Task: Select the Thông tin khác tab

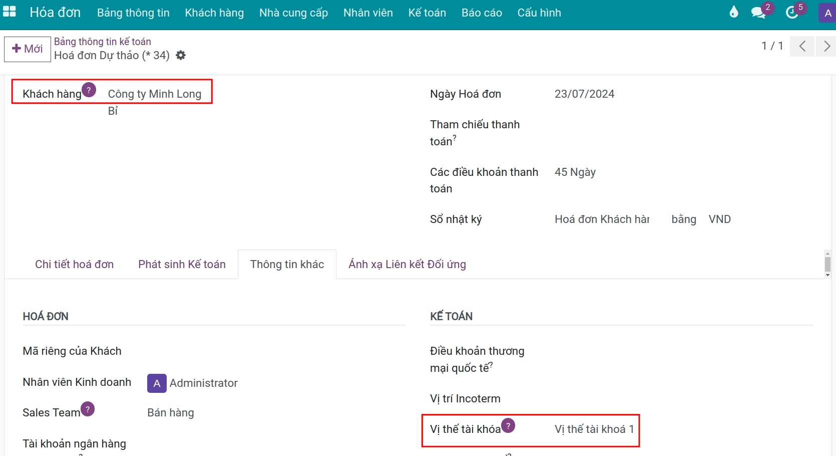Action: click(x=287, y=264)
